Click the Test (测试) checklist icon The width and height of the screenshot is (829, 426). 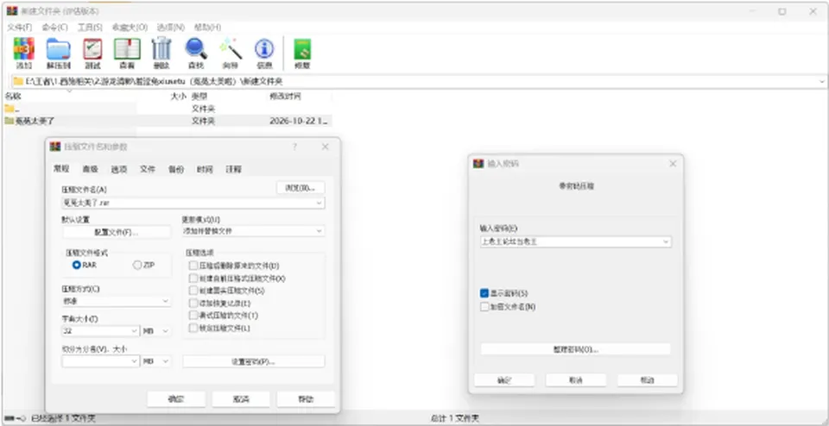(x=92, y=49)
